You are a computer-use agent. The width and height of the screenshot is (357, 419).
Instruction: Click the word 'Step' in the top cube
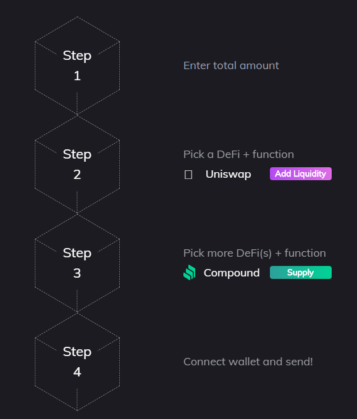(x=77, y=56)
